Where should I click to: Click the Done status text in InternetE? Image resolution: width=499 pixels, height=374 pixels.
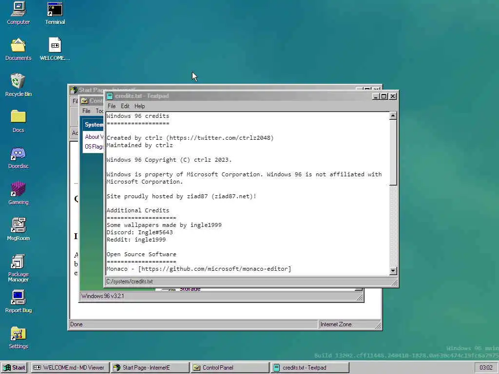pos(77,324)
